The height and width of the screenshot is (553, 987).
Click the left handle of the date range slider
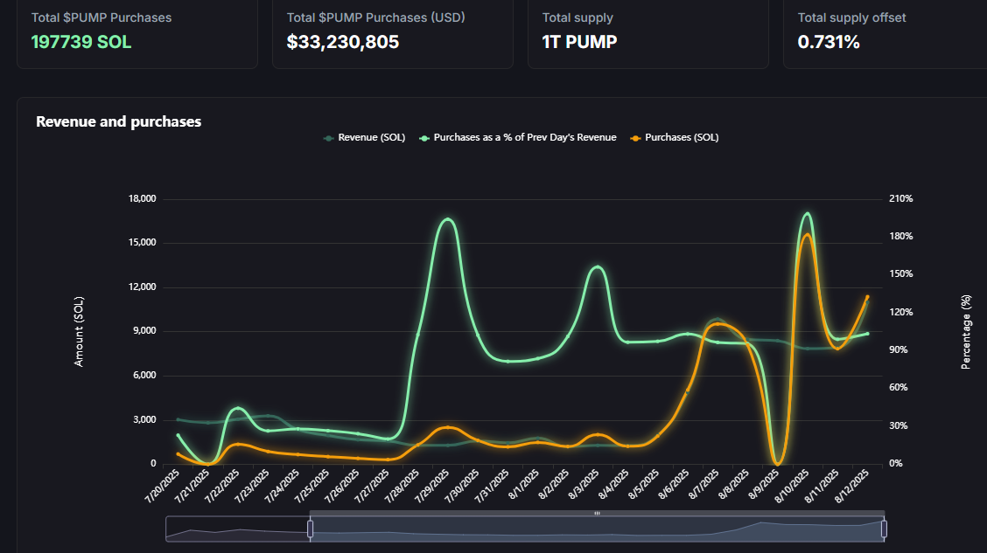[x=310, y=529]
